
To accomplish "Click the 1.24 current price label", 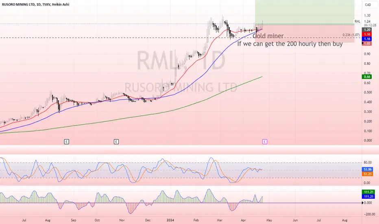I will 367,22.
